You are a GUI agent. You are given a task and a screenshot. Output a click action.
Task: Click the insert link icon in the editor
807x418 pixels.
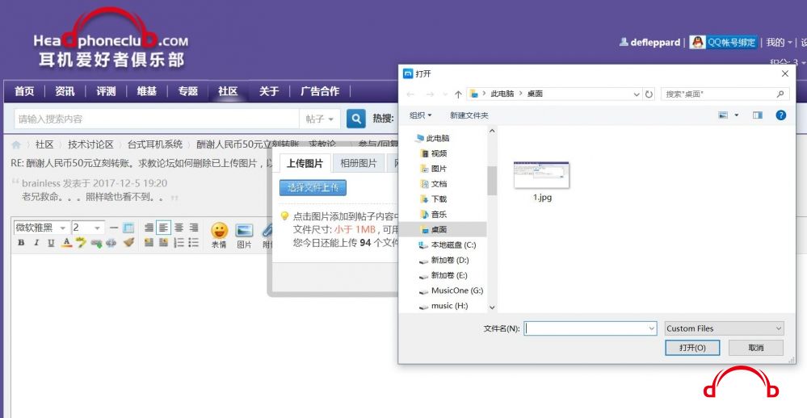(96, 243)
